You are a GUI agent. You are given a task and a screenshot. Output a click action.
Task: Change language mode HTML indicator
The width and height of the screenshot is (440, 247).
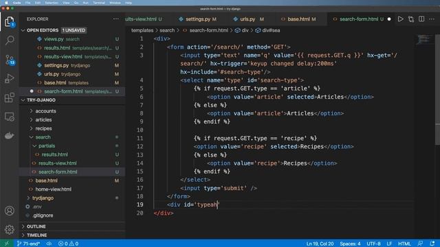point(404,244)
